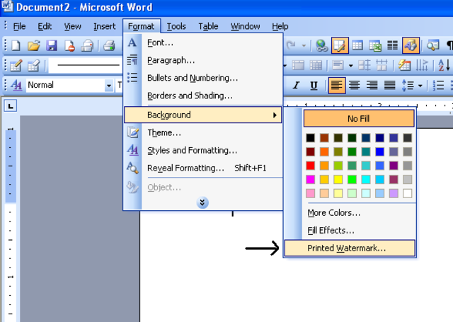Expand the Format menu with double chevron
This screenshot has height=322, width=453.
point(202,202)
